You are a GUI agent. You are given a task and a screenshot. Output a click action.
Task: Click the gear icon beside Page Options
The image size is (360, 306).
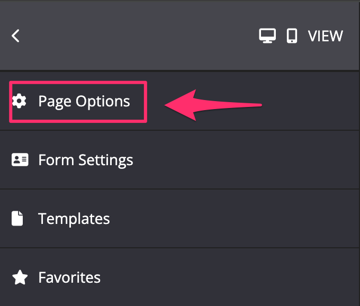[x=19, y=101]
